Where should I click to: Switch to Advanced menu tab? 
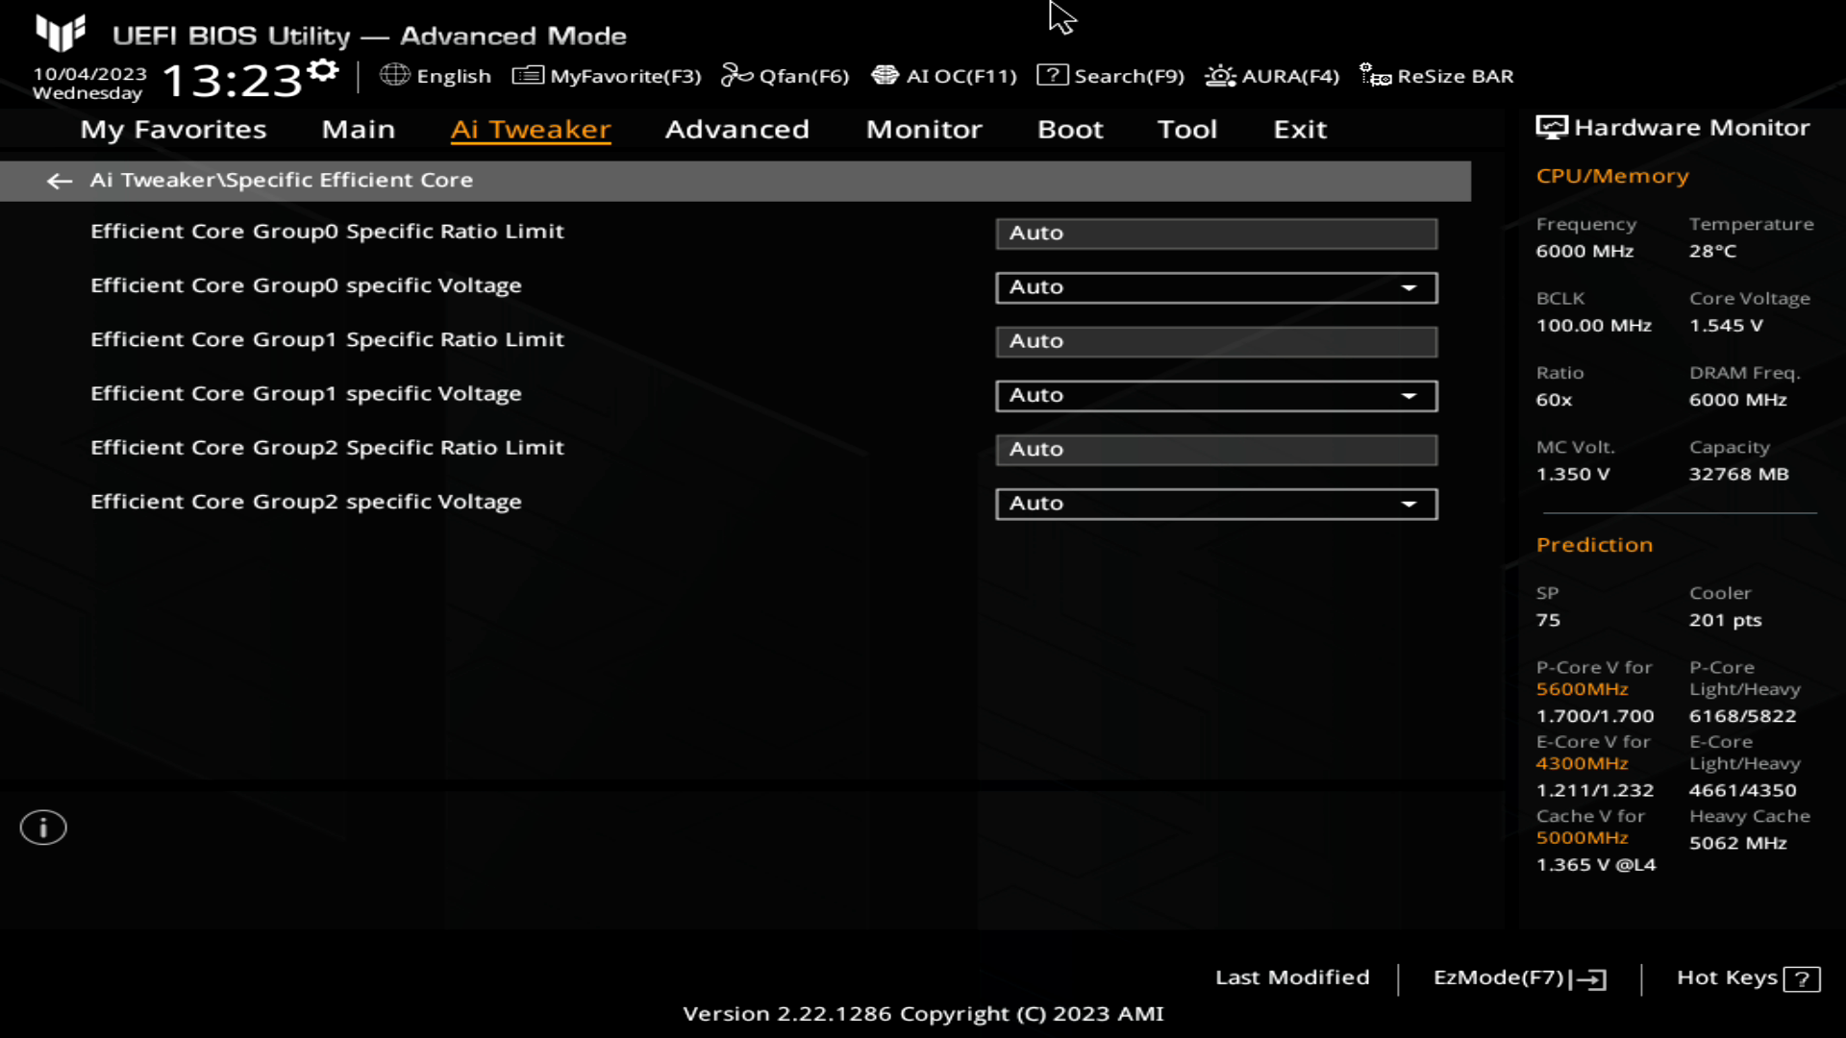click(x=737, y=128)
